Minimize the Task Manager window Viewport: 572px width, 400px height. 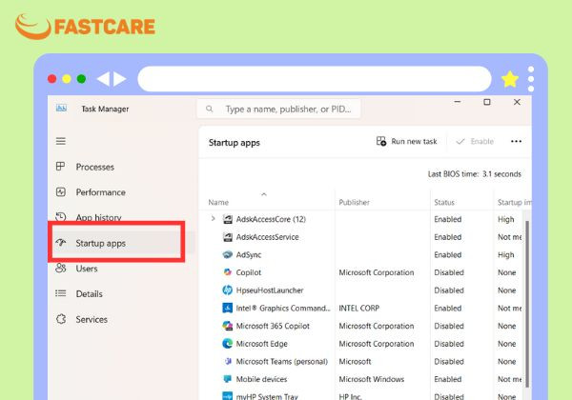coord(458,102)
